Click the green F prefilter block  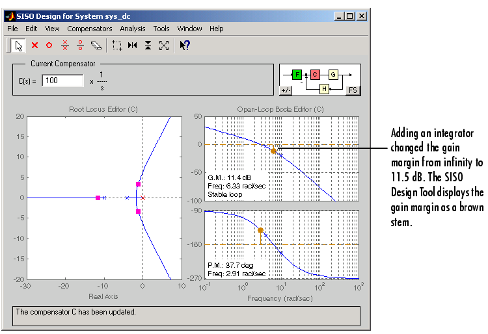coord(297,75)
